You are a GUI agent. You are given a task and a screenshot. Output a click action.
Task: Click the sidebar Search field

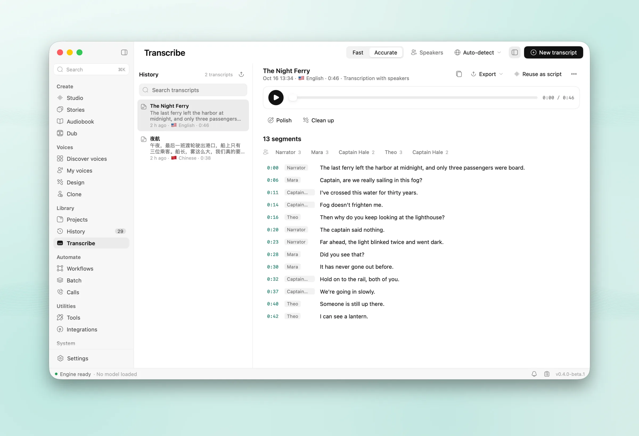(91, 69)
